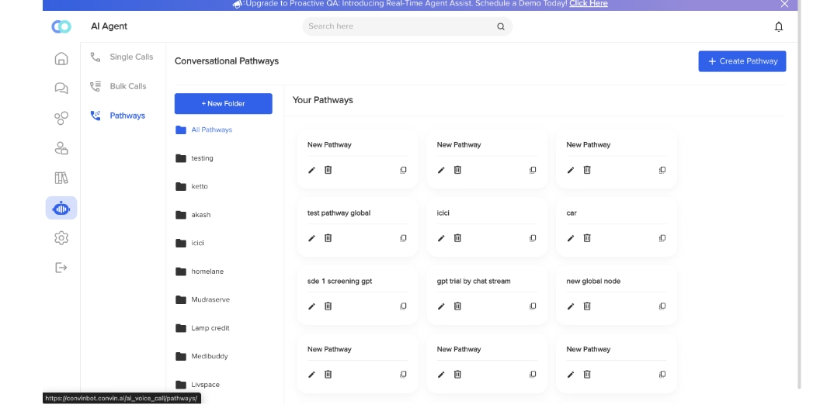Click pencil edit icon on 'icici' pathway card
This screenshot has height=415, width=813.
pyautogui.click(x=441, y=238)
